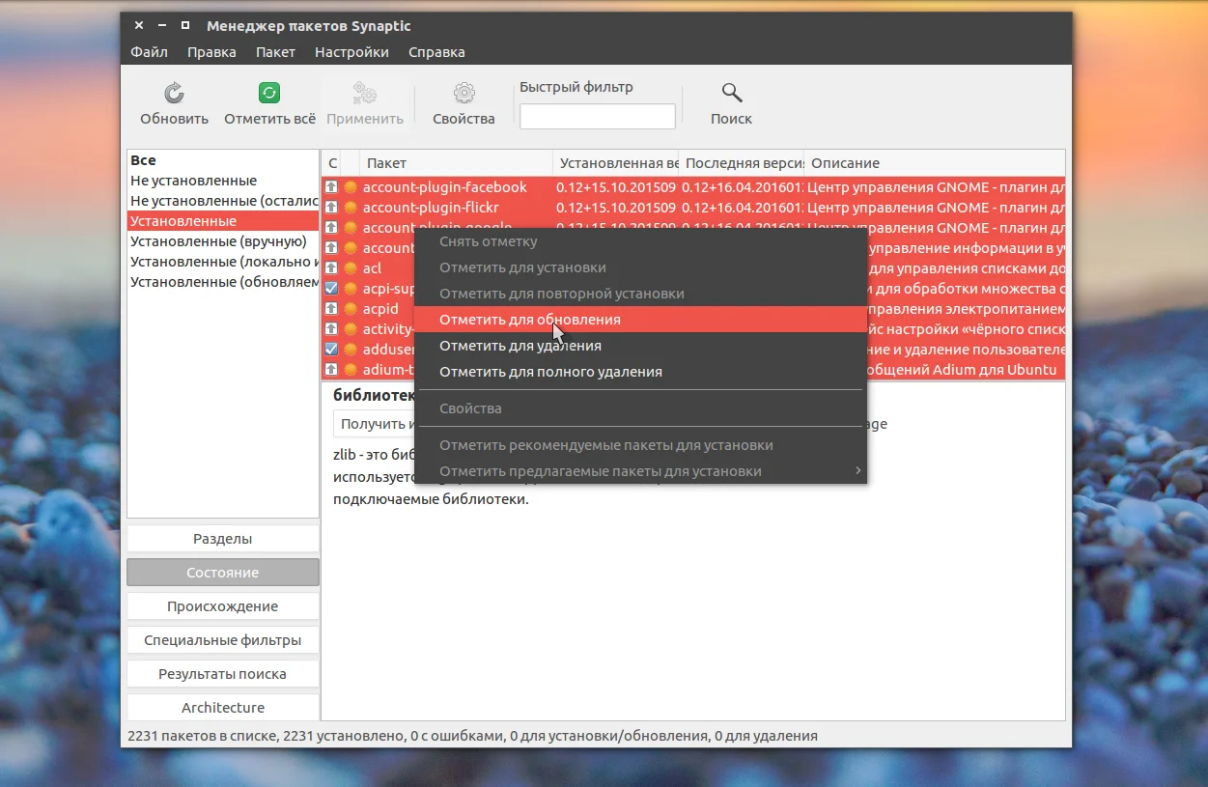Select Свойства in the context menu
This screenshot has width=1208, height=787.
(x=640, y=408)
